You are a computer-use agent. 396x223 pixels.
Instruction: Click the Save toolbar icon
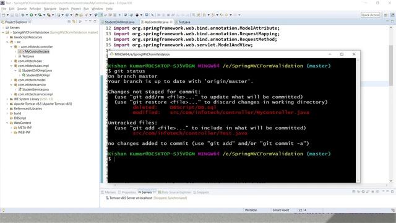(12, 15)
